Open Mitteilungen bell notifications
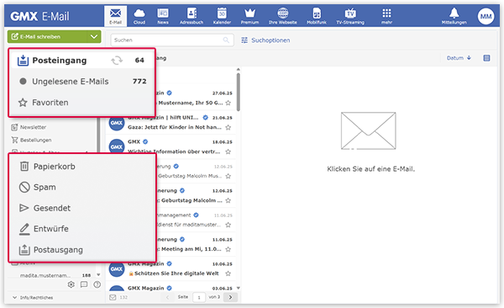The width and height of the screenshot is (504, 308). pyautogui.click(x=454, y=16)
